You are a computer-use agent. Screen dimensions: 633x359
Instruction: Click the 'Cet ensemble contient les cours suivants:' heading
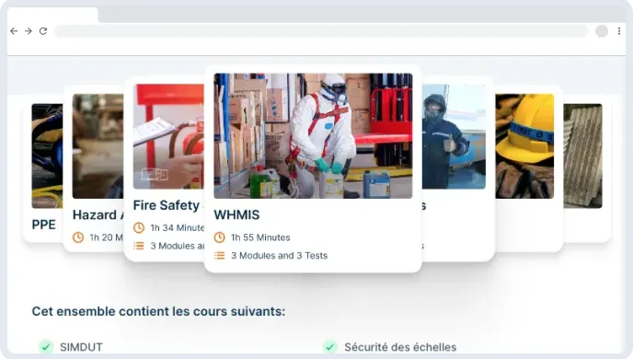[158, 311]
